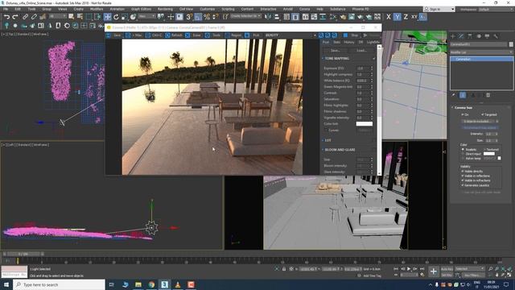The image size is (515, 290).
Task: Open the selection filter dropdown in main toolbar
Action: [57, 16]
